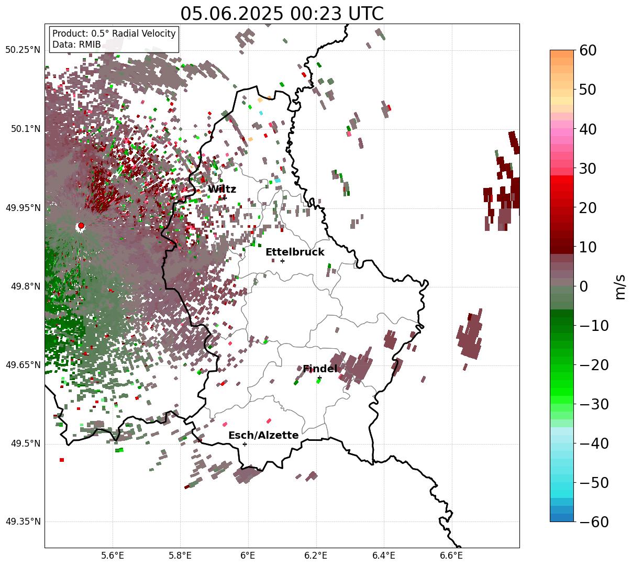Click the red radar site marker dot
632x566 pixels.
tap(81, 226)
